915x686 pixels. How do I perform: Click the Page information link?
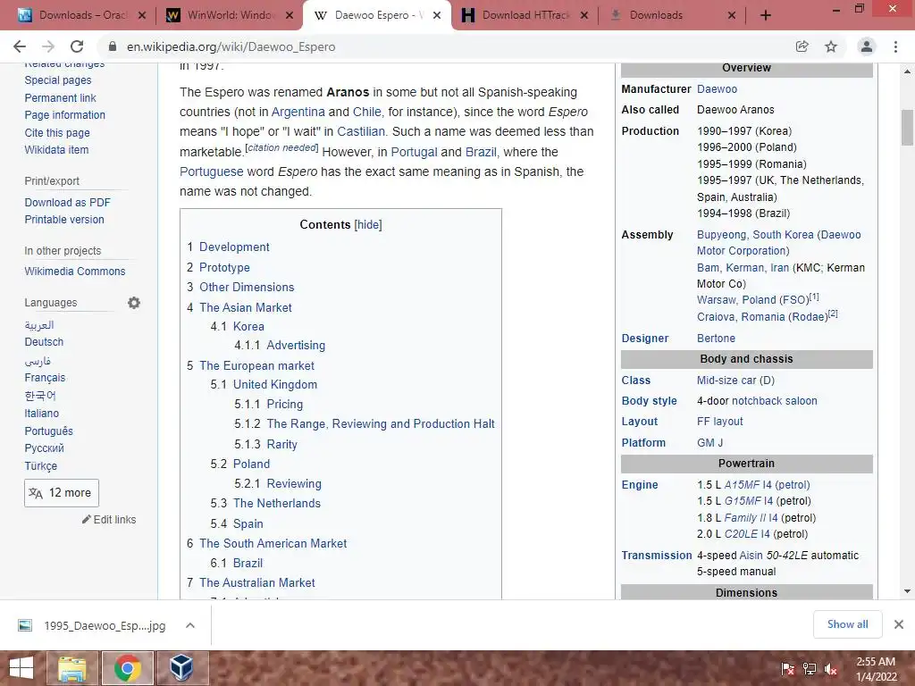click(64, 115)
